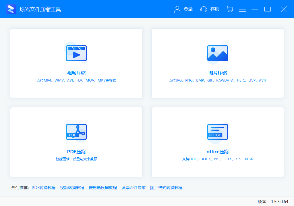The image size is (294, 206).
Task: Click the login person icon
Action: coord(177,9)
